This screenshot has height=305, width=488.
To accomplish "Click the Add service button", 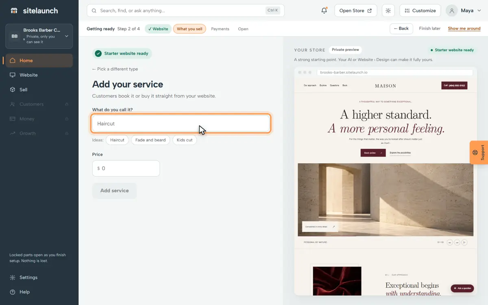I will 114,191.
